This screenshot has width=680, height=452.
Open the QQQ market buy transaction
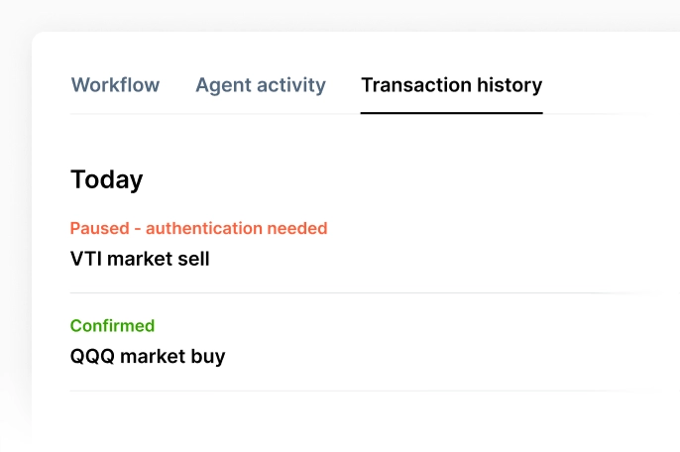148,356
